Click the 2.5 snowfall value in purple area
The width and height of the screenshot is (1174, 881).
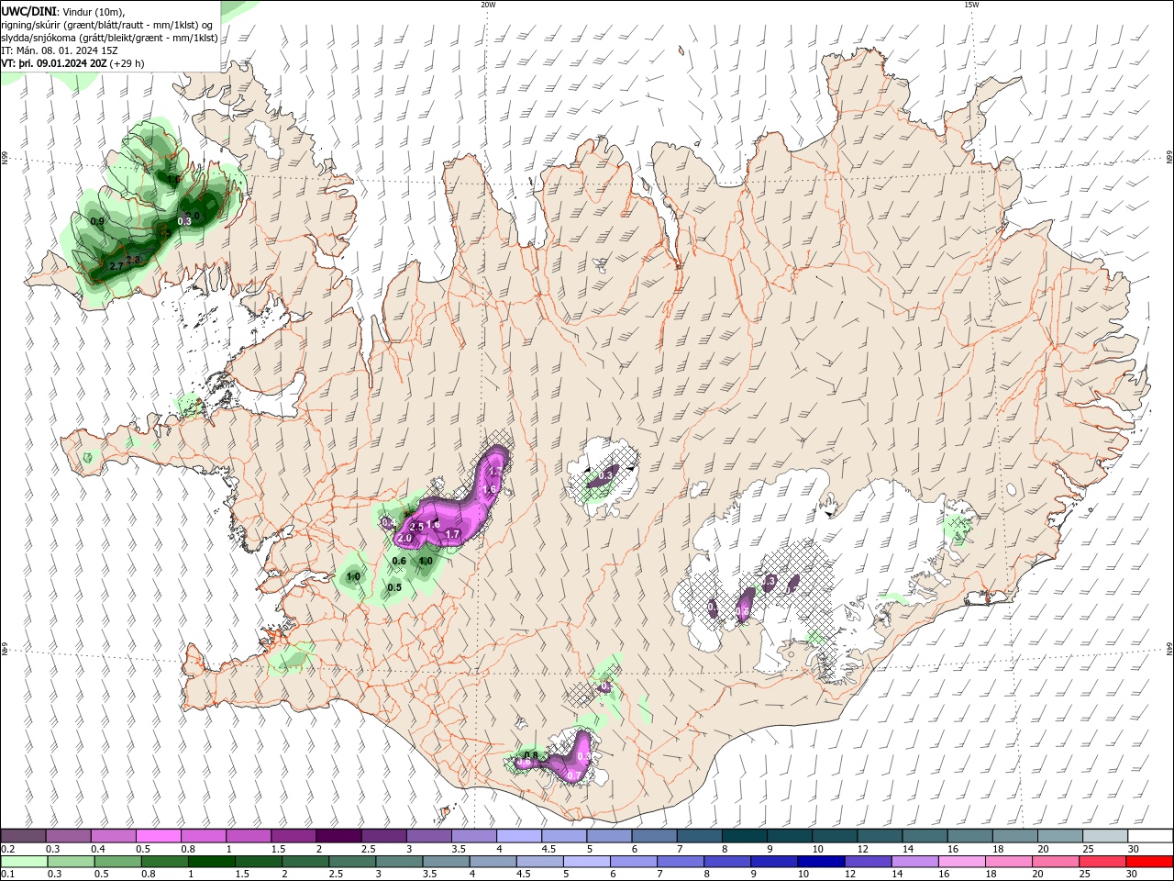pyautogui.click(x=417, y=527)
